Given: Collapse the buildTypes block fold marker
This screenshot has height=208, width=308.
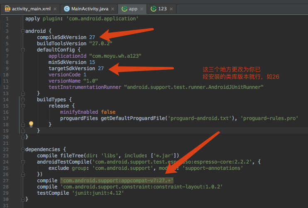Looking at the screenshot, I should 23,100.
